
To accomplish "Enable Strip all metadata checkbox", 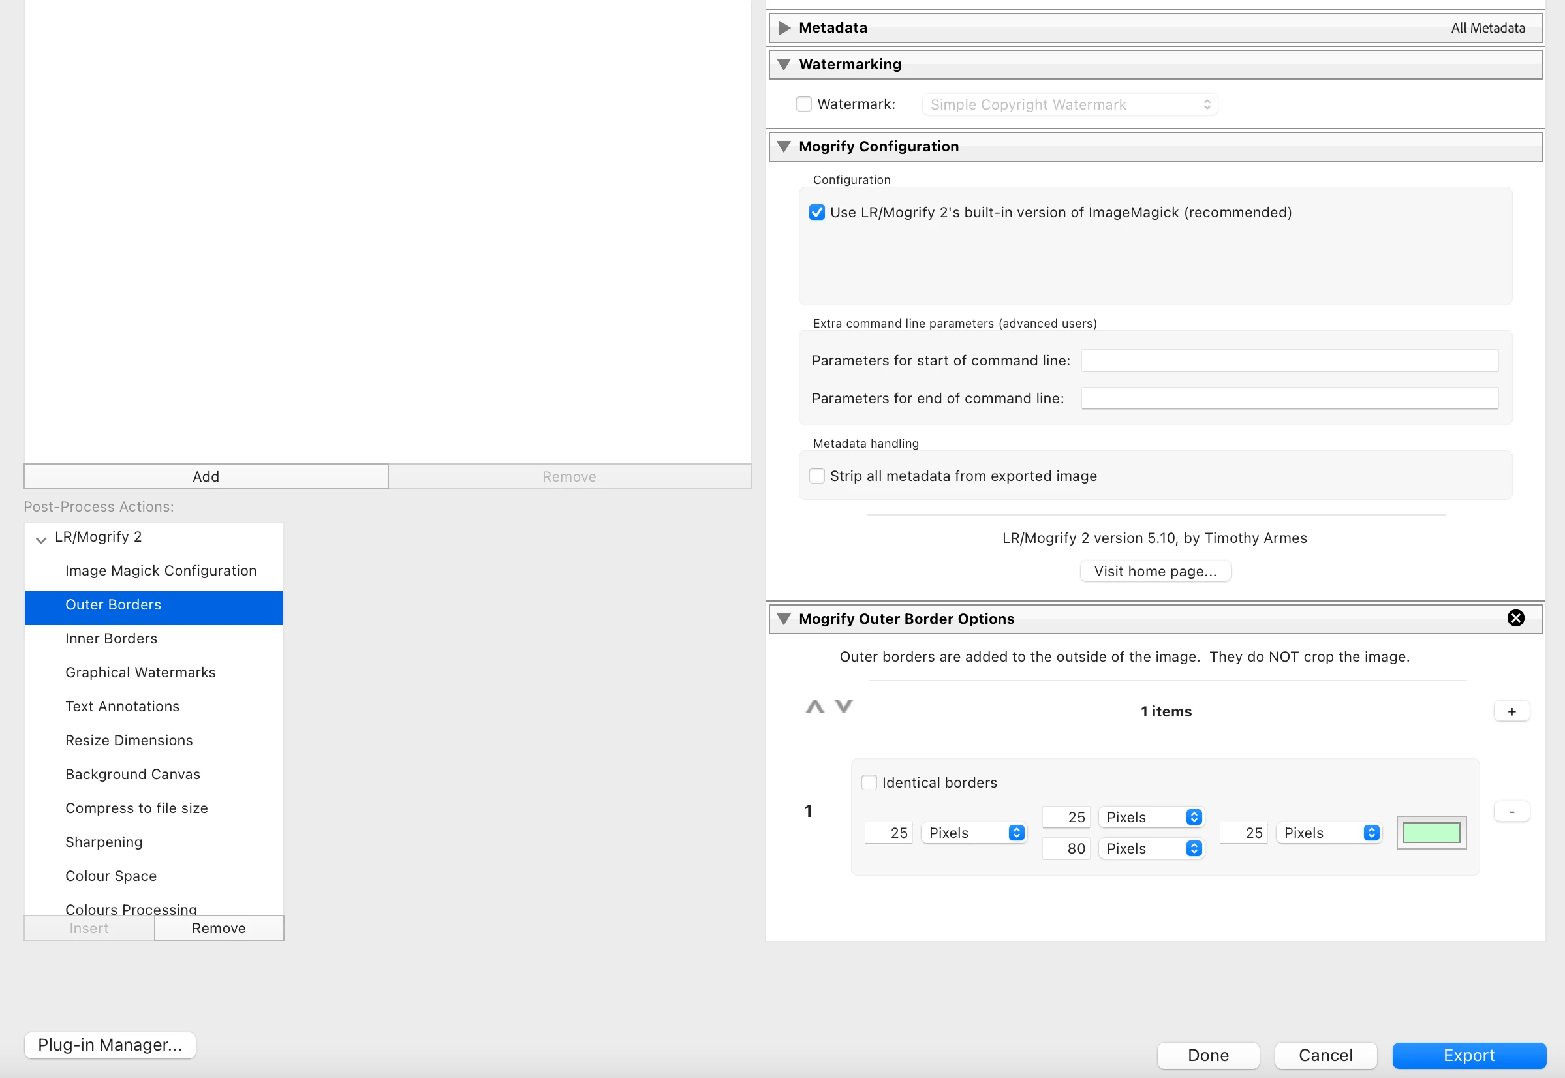I will point(816,476).
